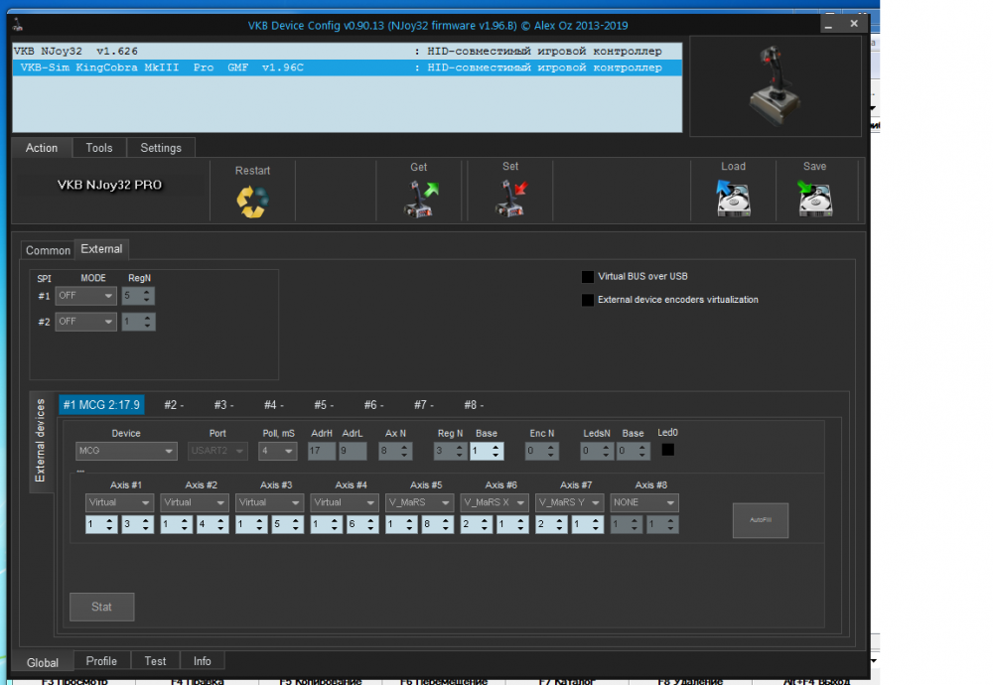Switch to the Tools tab
This screenshot has height=685, width=993.
pos(99,148)
